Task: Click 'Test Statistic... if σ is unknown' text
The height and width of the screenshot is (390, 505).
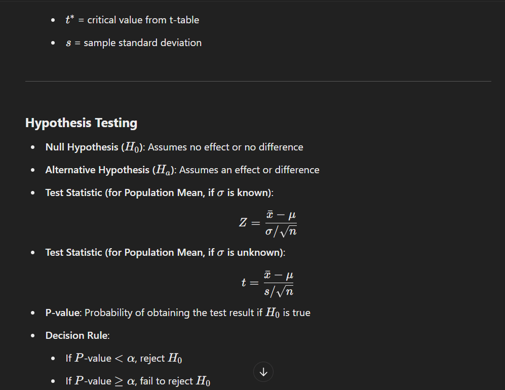Action: [165, 252]
